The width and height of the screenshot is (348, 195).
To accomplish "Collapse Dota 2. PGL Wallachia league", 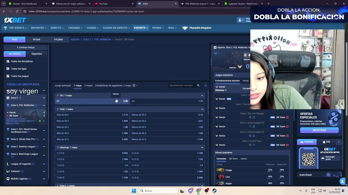I will pyautogui.click(x=44, y=105).
